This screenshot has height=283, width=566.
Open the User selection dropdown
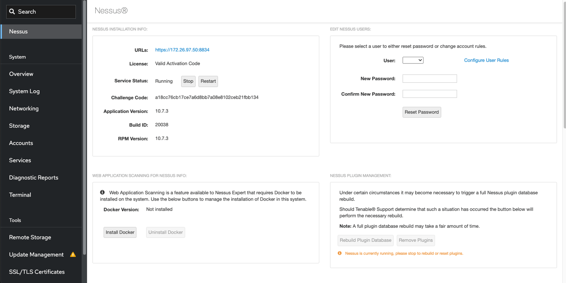pyautogui.click(x=413, y=60)
